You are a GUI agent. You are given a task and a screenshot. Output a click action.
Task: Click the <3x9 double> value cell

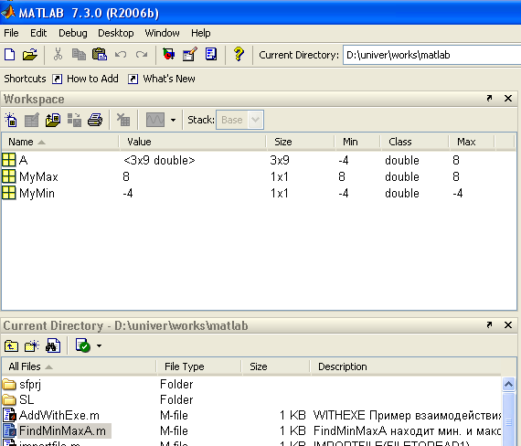tap(159, 160)
